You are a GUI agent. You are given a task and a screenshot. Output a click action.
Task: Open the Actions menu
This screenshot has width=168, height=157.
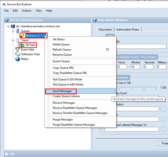27,10
